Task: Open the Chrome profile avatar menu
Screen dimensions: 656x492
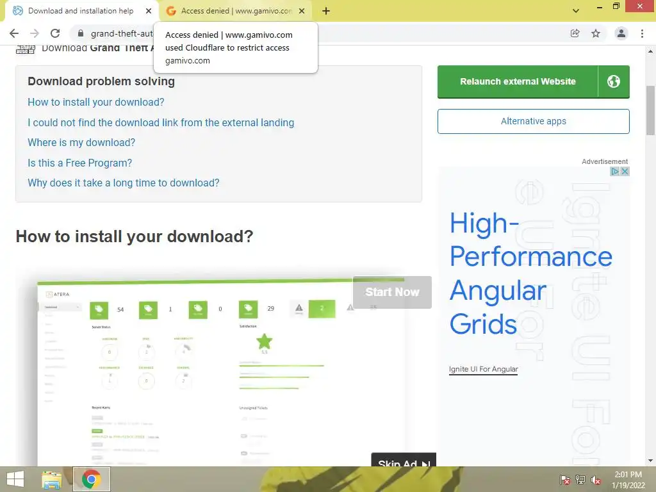Action: click(621, 33)
